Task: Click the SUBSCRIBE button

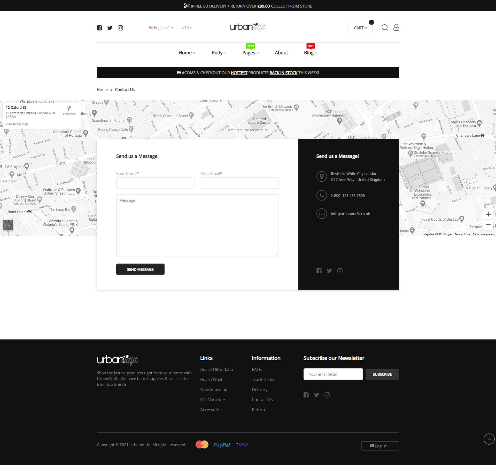Action: click(x=382, y=374)
